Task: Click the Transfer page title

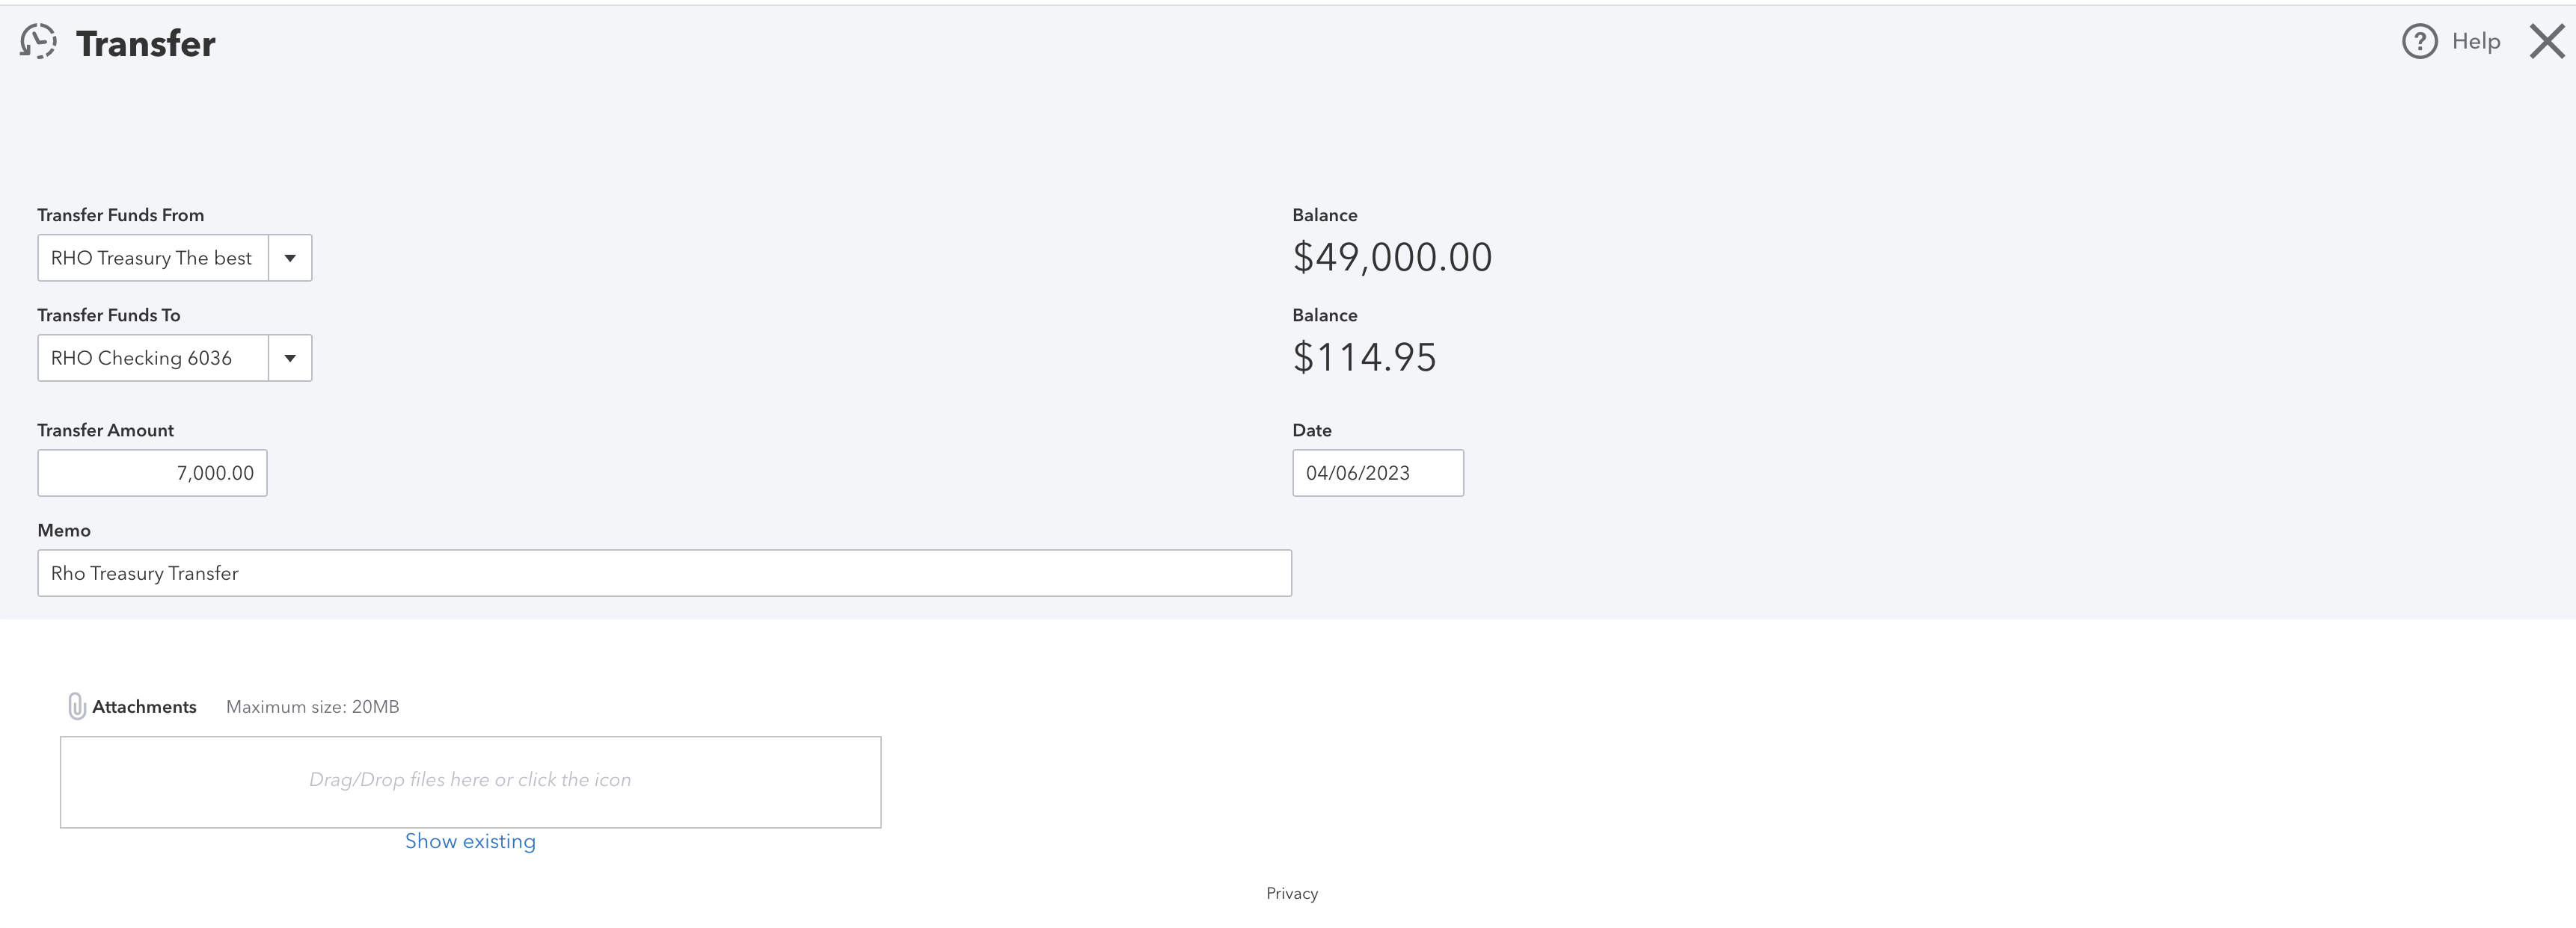Action: 146,43
